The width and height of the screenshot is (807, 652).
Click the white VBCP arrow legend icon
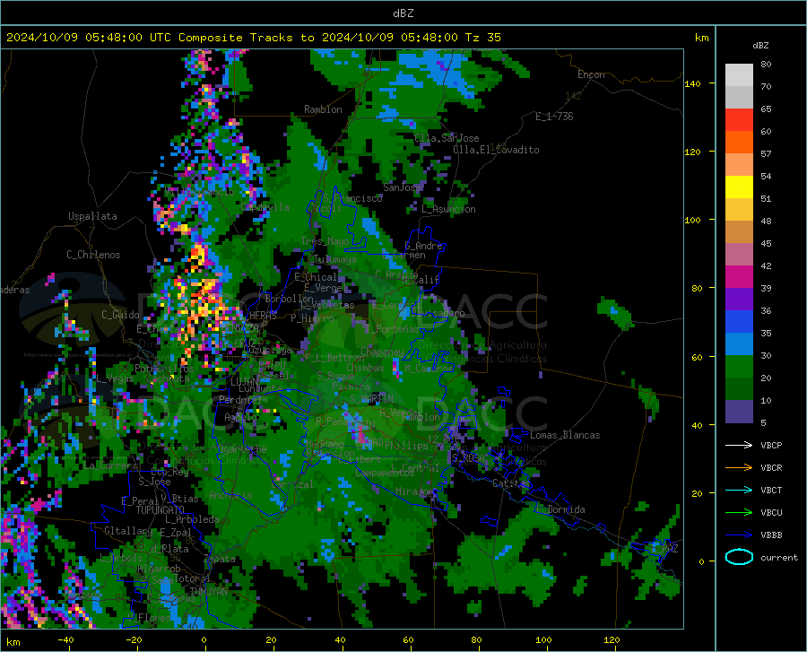739,445
